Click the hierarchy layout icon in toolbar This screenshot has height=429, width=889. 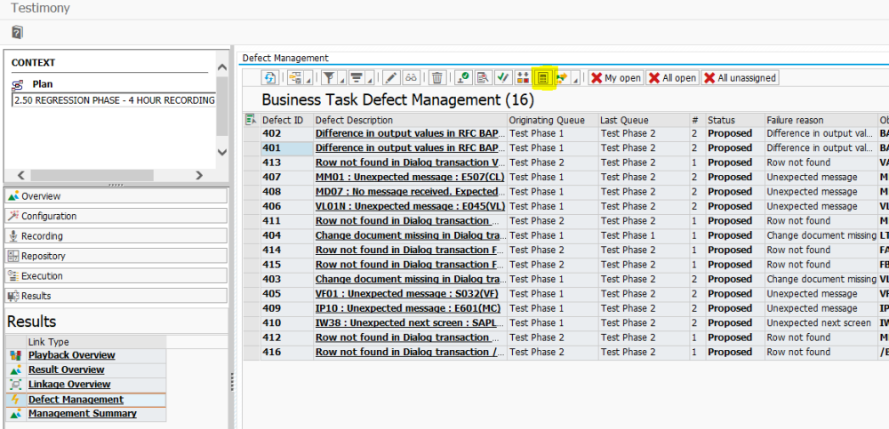tap(295, 77)
